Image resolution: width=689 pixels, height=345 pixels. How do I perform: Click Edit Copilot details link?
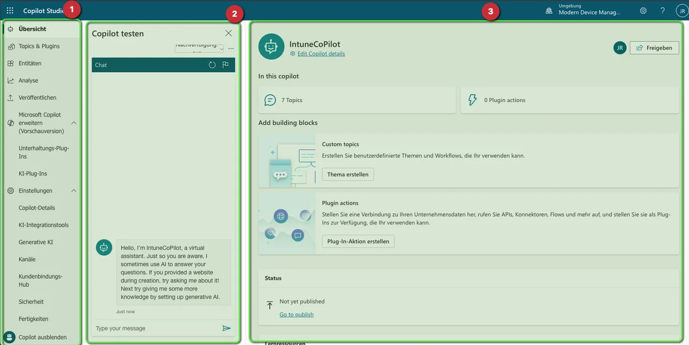click(x=321, y=54)
